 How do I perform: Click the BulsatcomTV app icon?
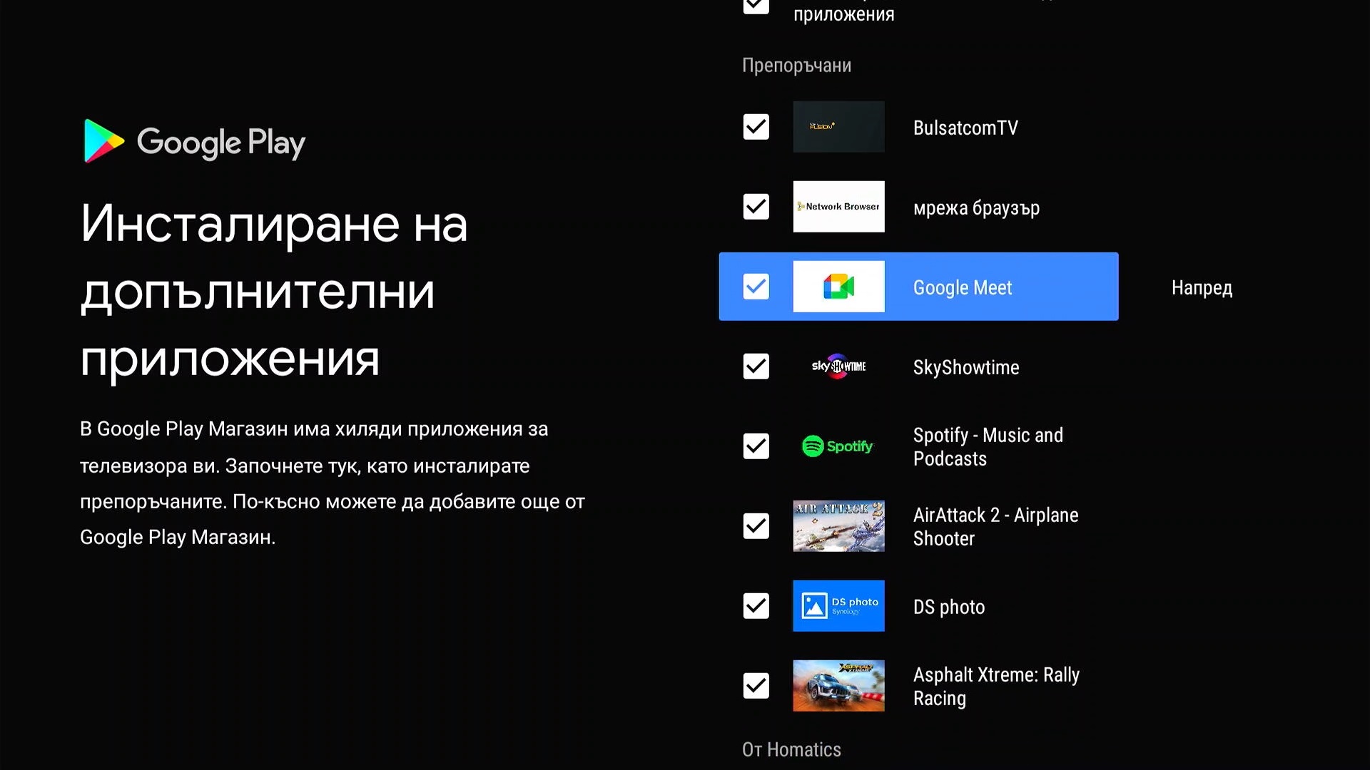(x=838, y=127)
